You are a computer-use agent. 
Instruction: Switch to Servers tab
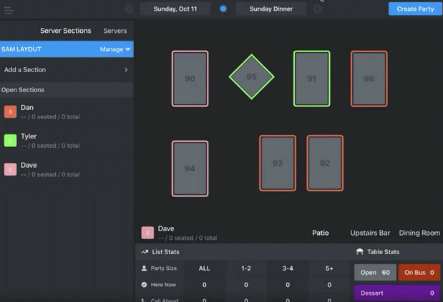pos(115,31)
